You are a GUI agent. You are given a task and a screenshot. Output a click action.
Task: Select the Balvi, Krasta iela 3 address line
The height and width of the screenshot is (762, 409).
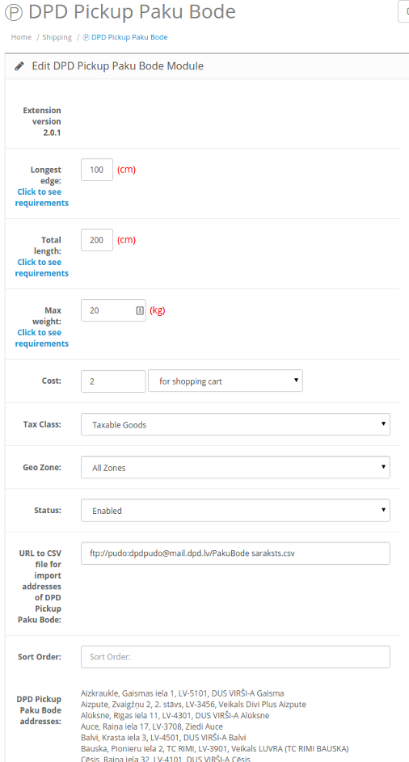coord(164,738)
